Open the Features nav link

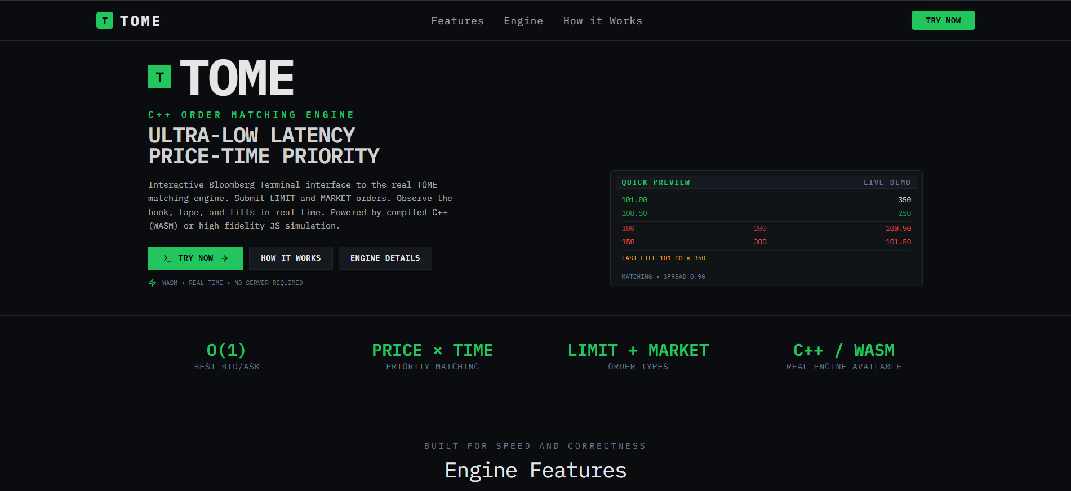point(457,21)
